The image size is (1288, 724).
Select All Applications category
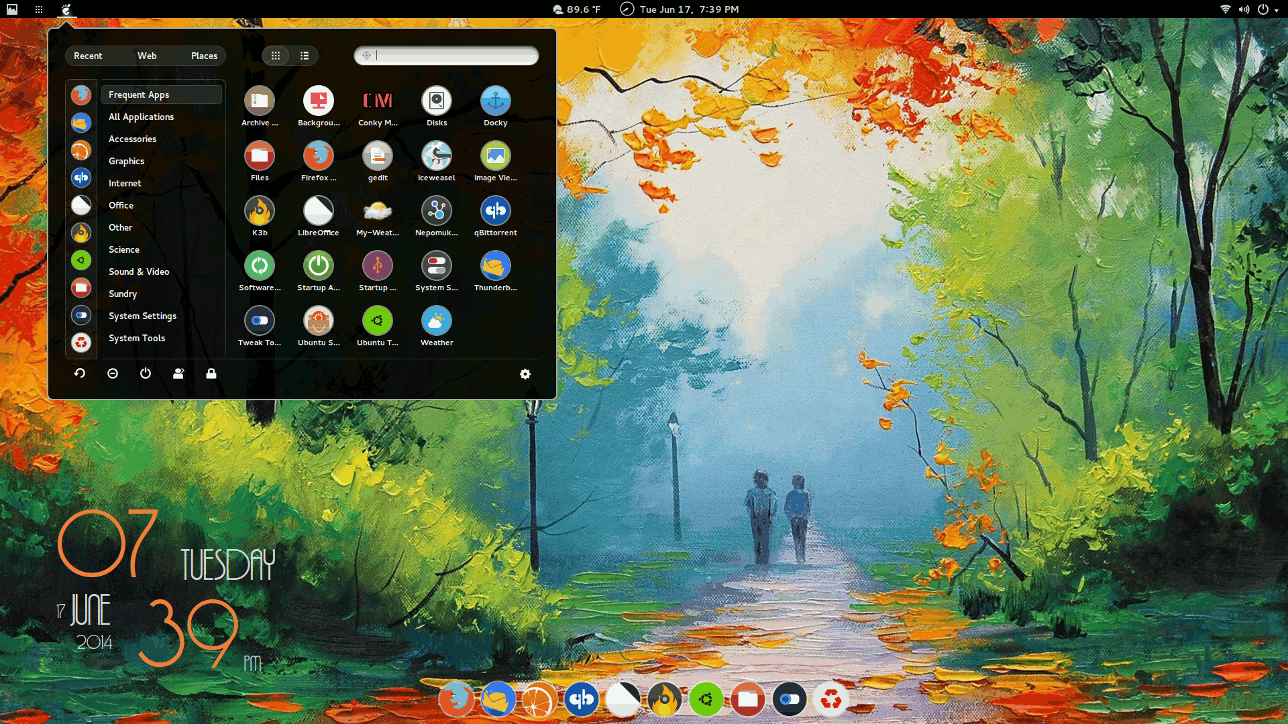coord(162,117)
